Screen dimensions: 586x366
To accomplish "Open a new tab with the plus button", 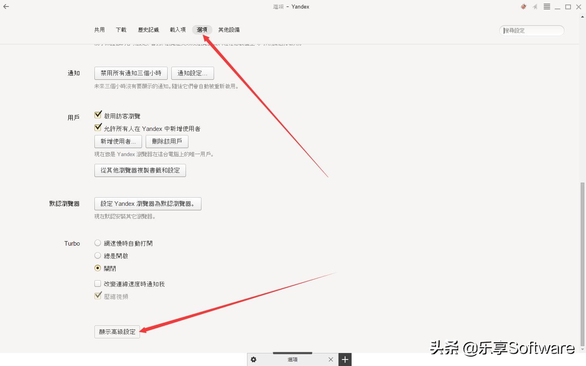I will [x=345, y=359].
